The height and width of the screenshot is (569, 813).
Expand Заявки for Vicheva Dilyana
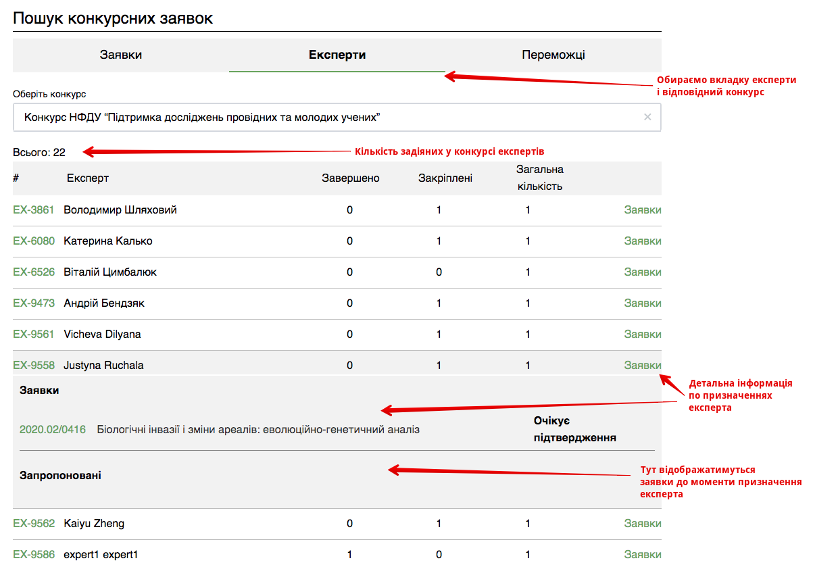click(642, 335)
